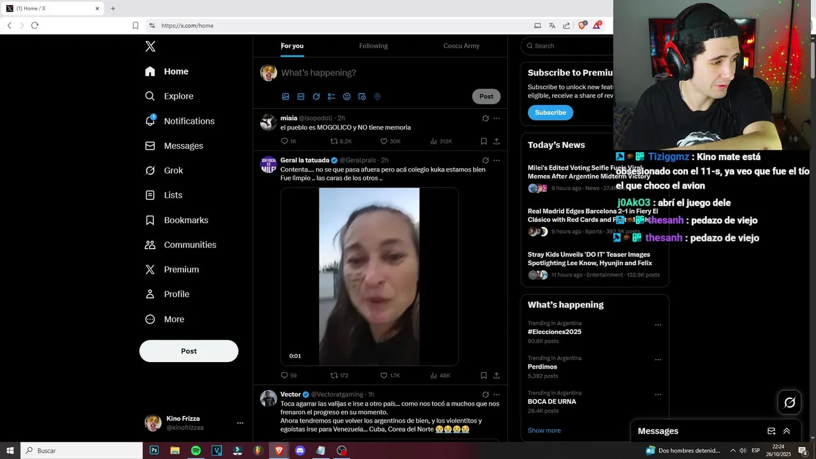816x459 pixels.
Task: Open Brave Rewards triangle icon
Action: 597,25
